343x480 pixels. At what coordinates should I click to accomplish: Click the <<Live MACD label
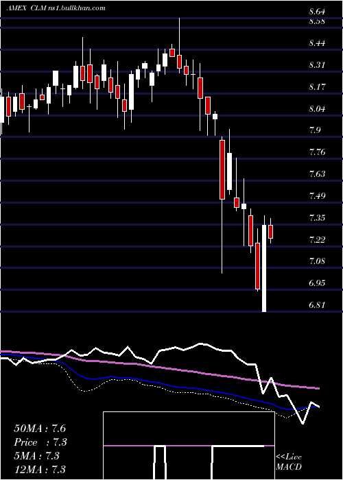[289, 462]
